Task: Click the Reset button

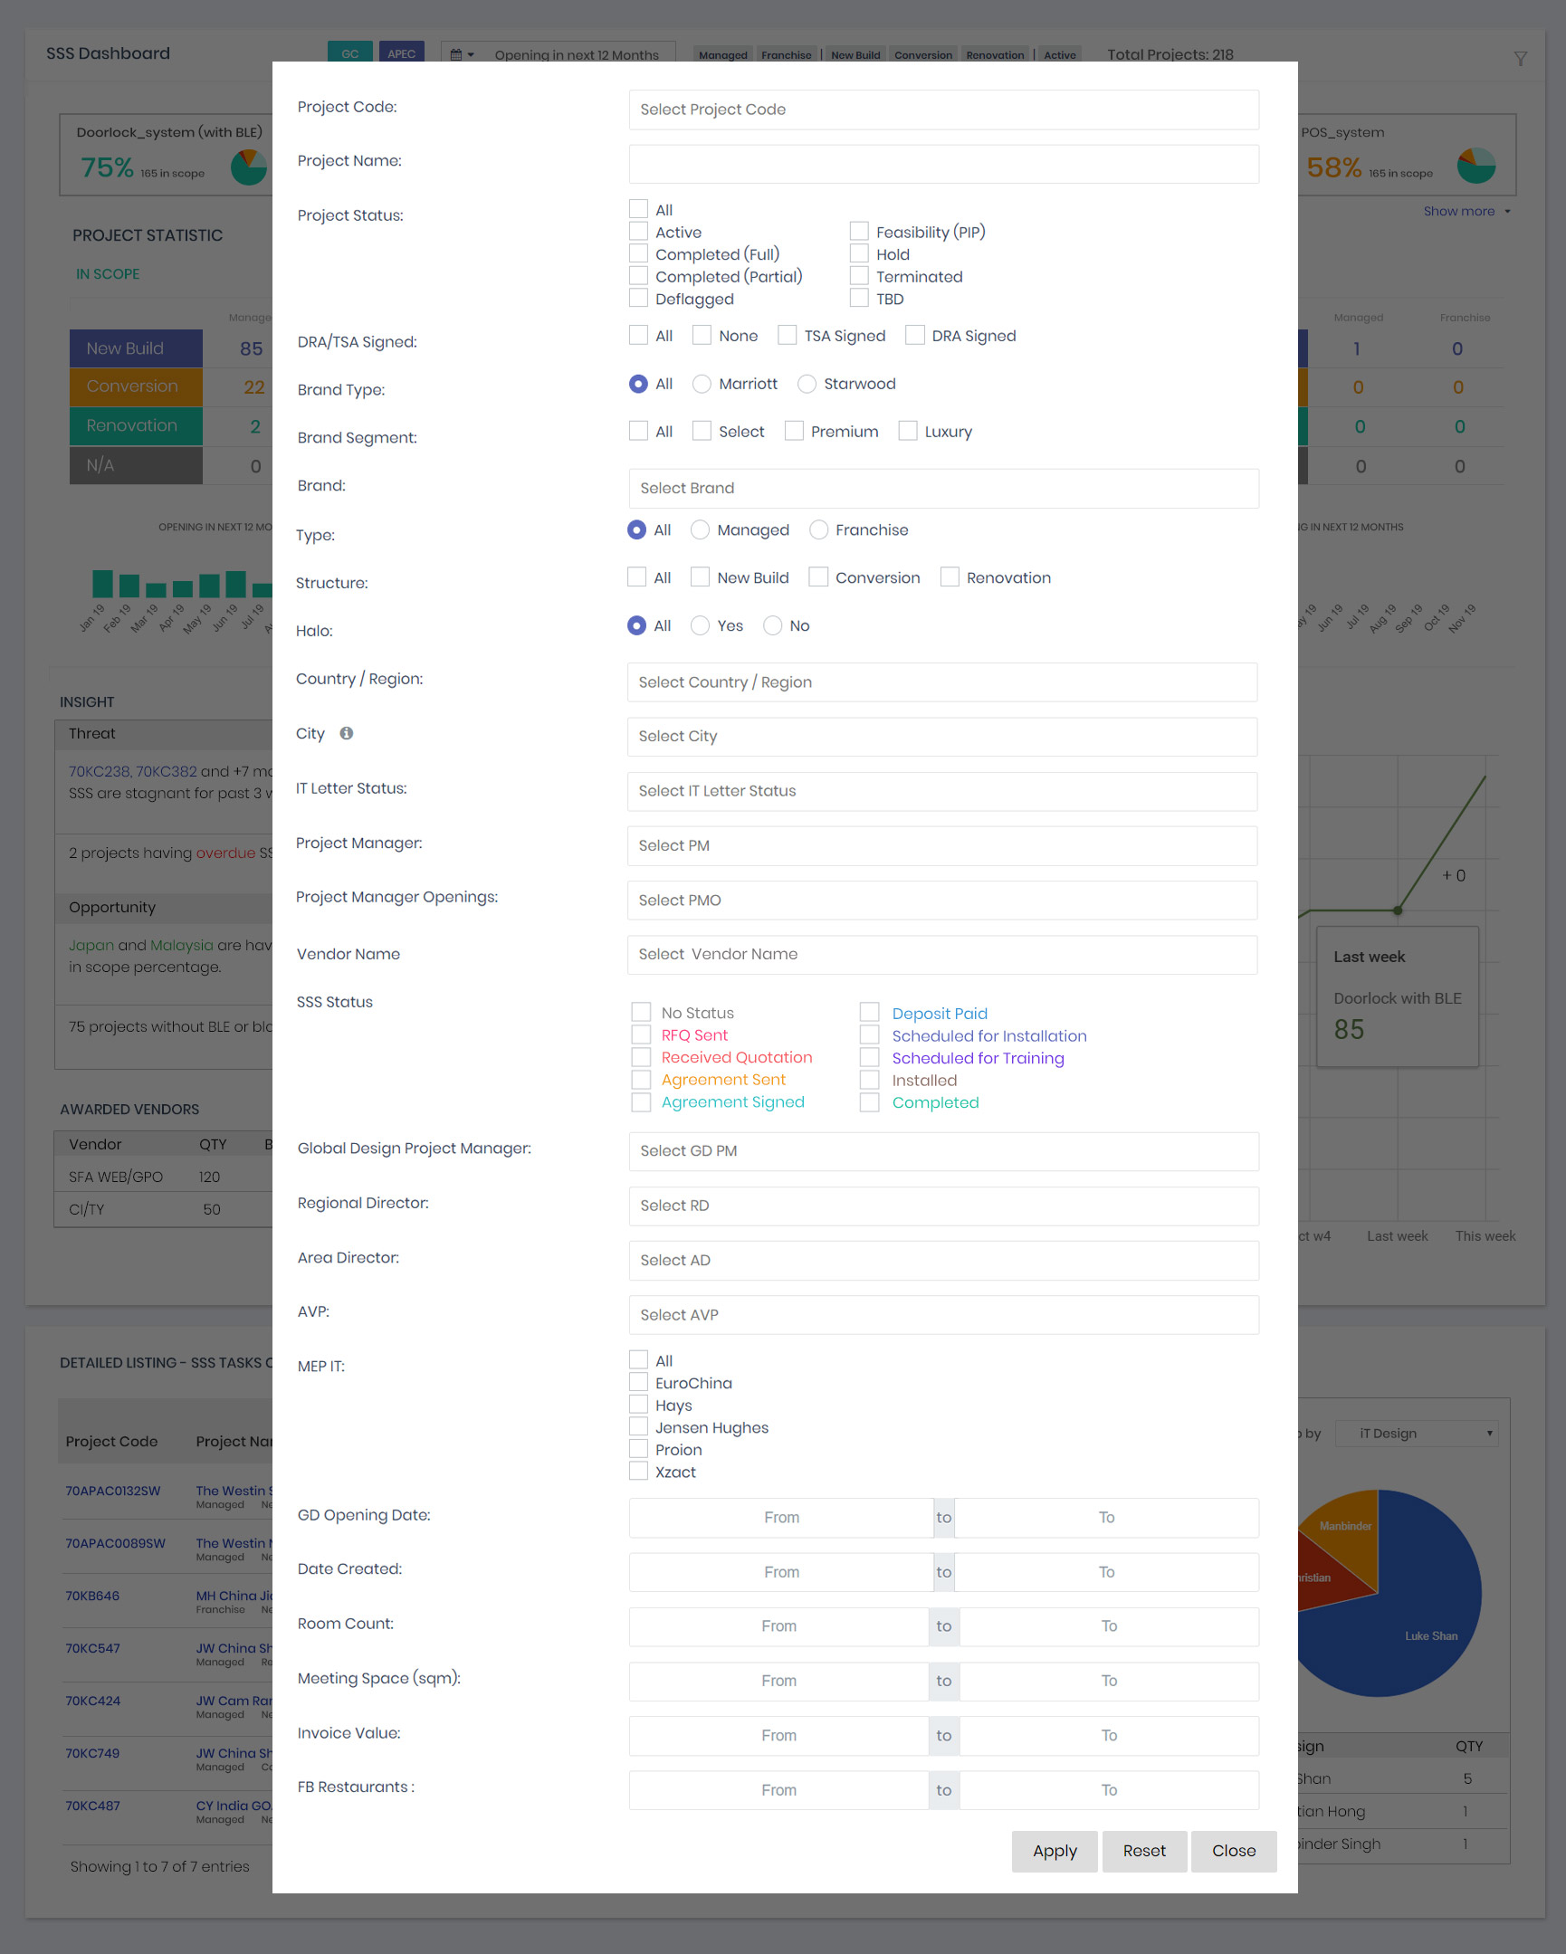Action: pyautogui.click(x=1143, y=1851)
